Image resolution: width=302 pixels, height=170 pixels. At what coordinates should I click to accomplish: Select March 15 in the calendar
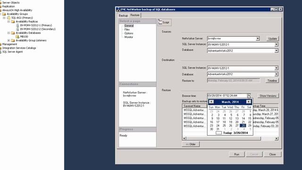250,119
